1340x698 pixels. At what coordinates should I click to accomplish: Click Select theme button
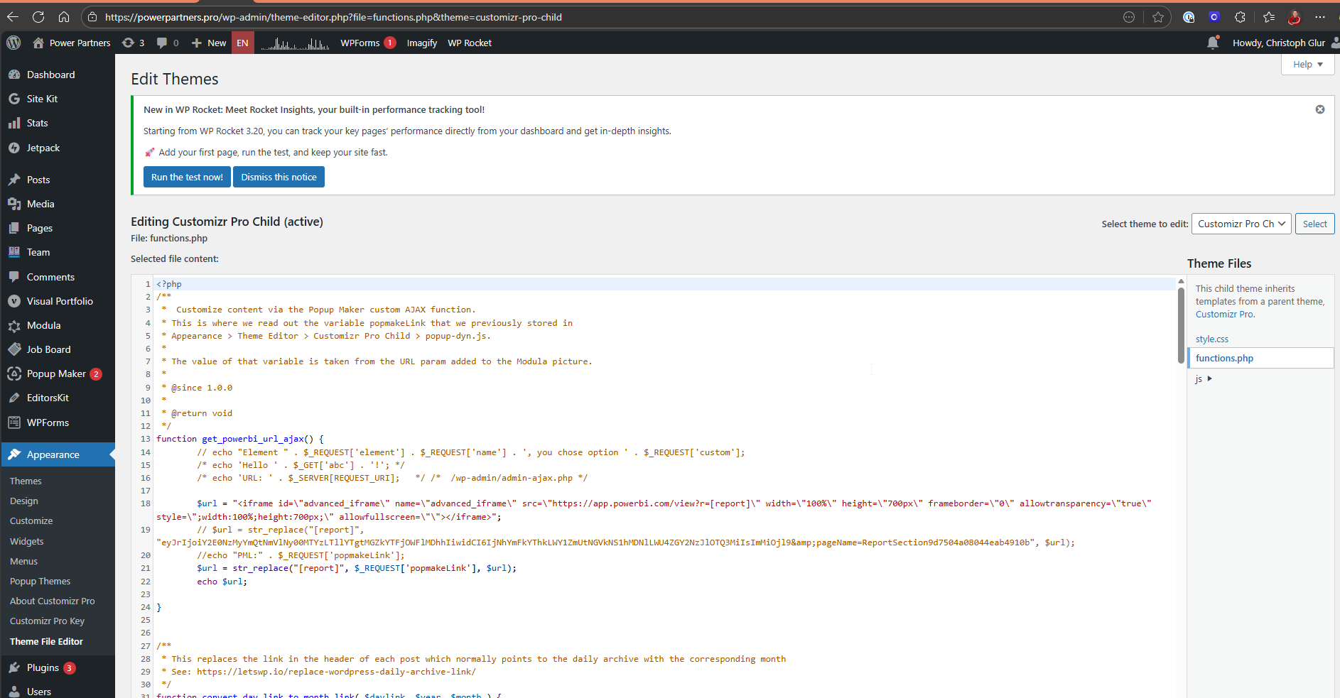[1314, 224]
